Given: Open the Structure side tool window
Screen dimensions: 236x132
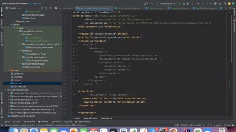Looking at the screenshot, I should [1, 112].
